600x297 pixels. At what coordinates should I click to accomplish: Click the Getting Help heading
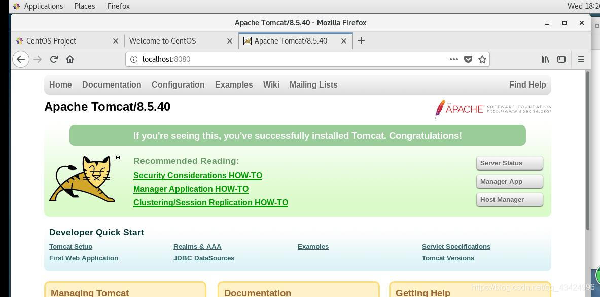point(423,293)
